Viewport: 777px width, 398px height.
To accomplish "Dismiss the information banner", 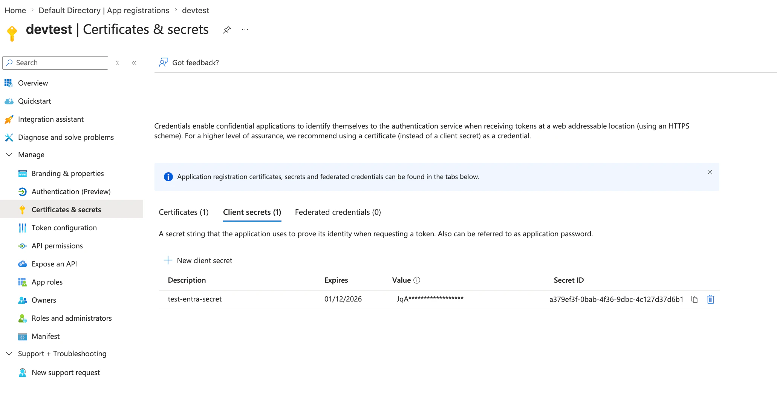I will (710, 172).
